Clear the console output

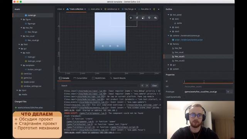(154, 86)
